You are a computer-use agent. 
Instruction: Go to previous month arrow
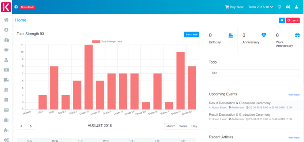pyautogui.click(x=22, y=126)
